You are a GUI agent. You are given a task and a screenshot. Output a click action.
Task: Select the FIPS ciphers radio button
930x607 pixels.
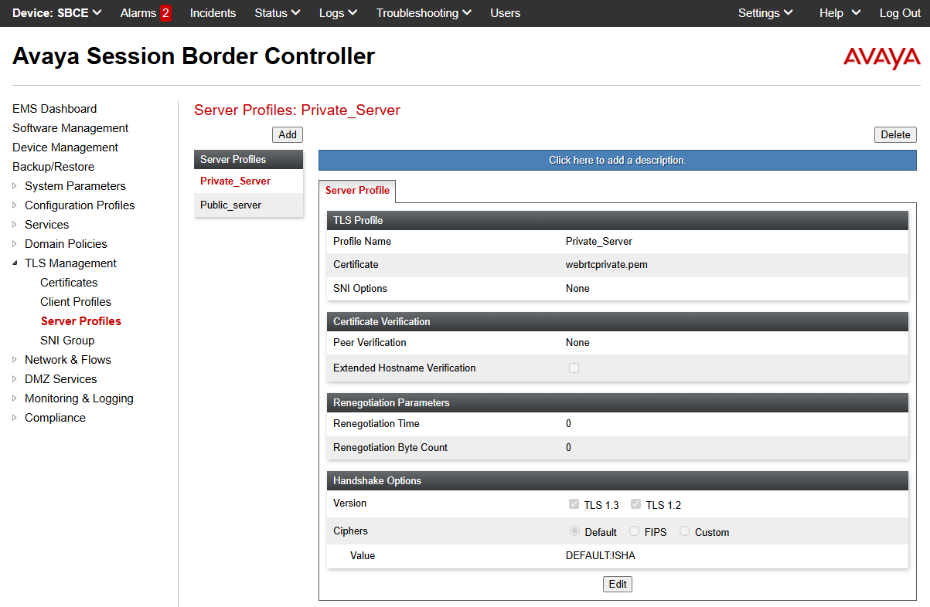634,531
